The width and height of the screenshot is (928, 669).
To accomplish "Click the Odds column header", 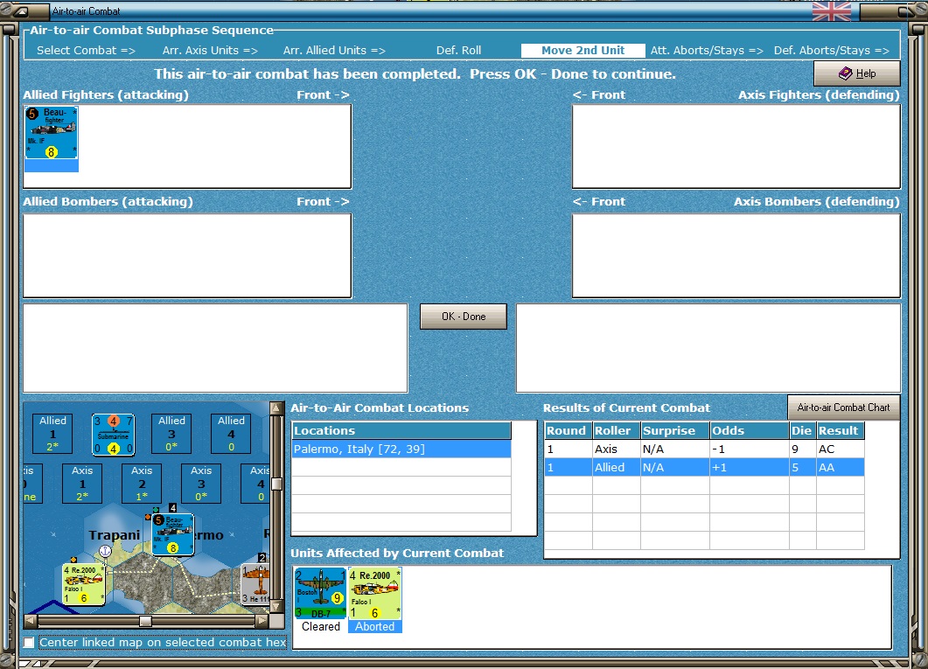I will pyautogui.click(x=750, y=430).
